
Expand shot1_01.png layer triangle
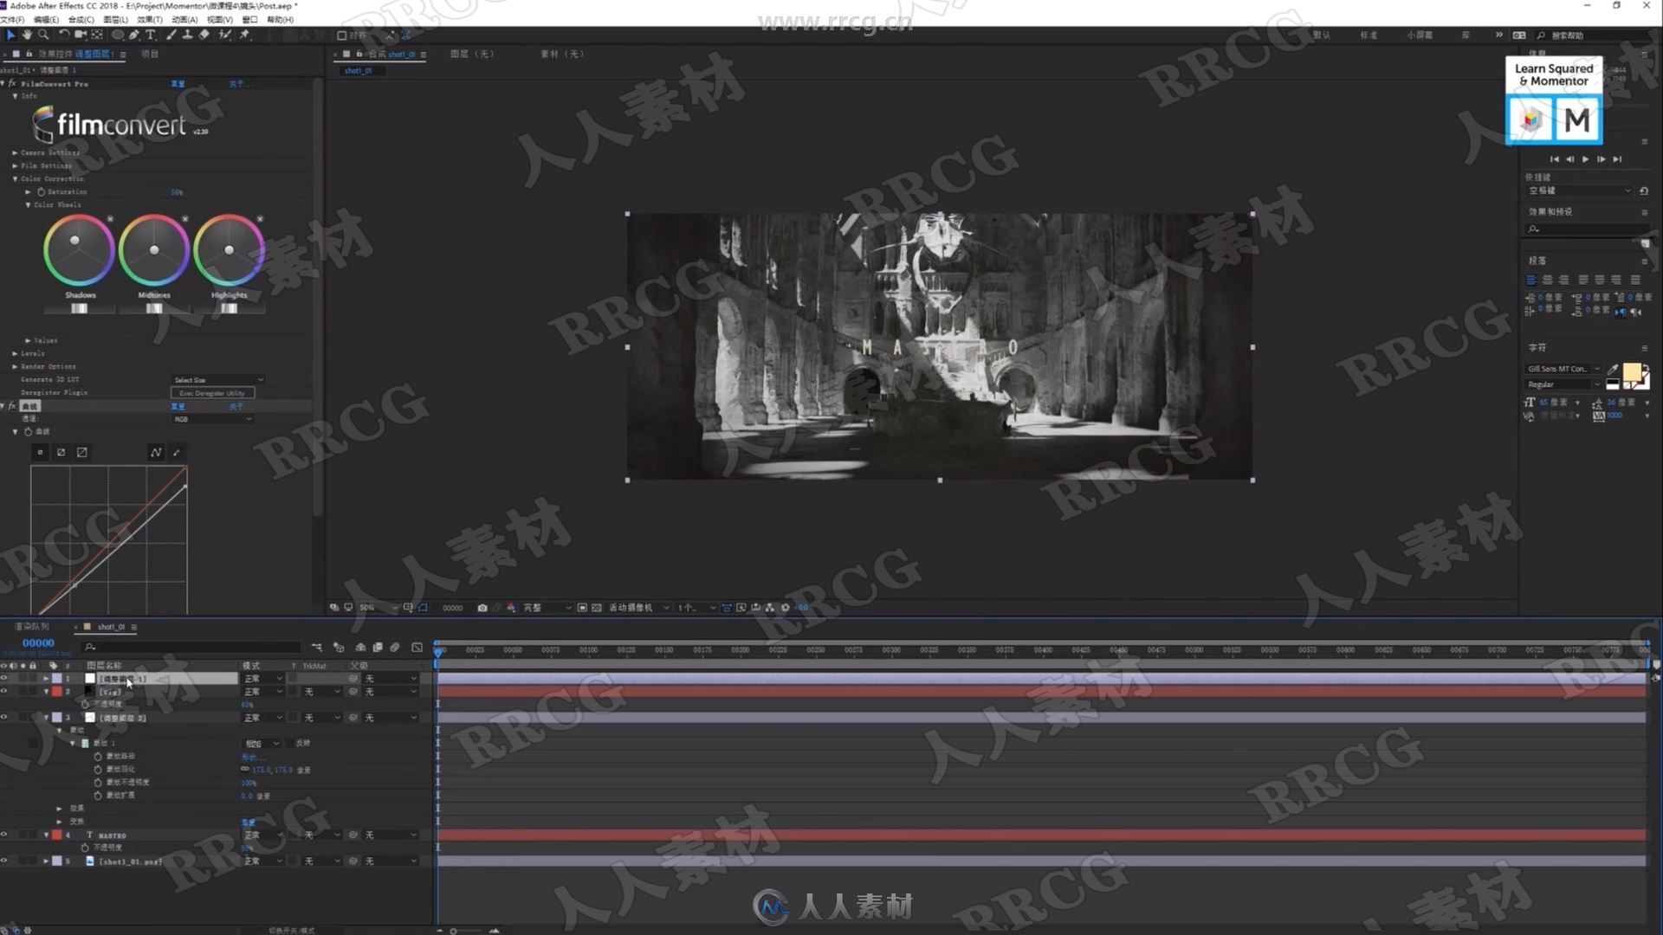[46, 861]
